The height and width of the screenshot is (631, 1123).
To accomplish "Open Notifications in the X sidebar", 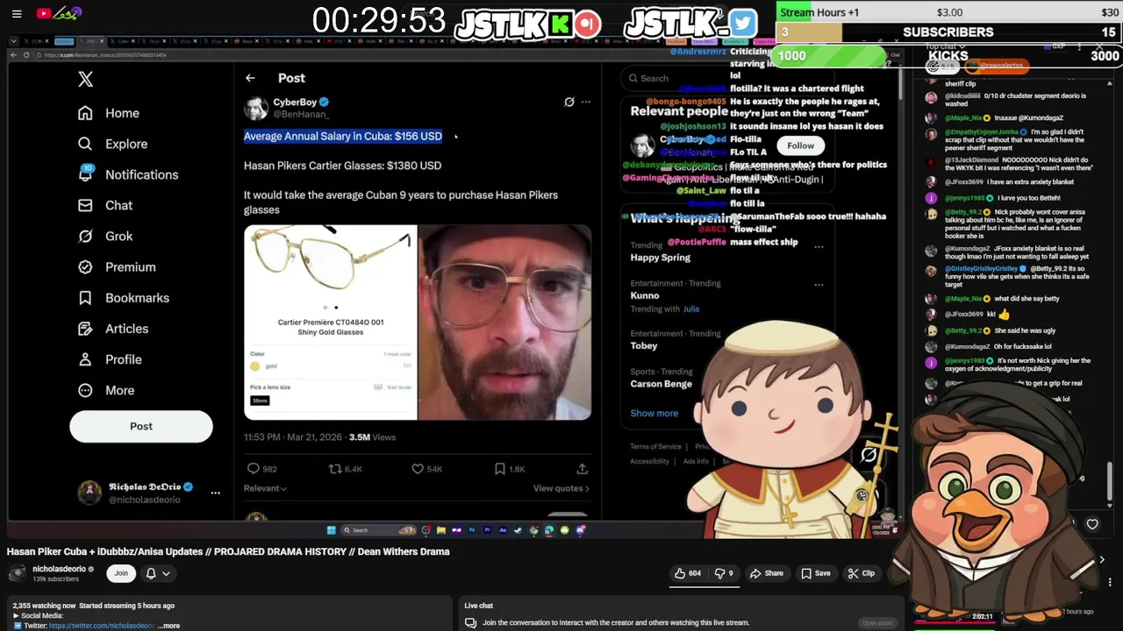I will (127, 174).
